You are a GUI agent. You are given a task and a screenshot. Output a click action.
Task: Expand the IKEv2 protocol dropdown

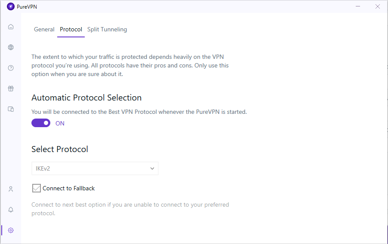point(95,168)
